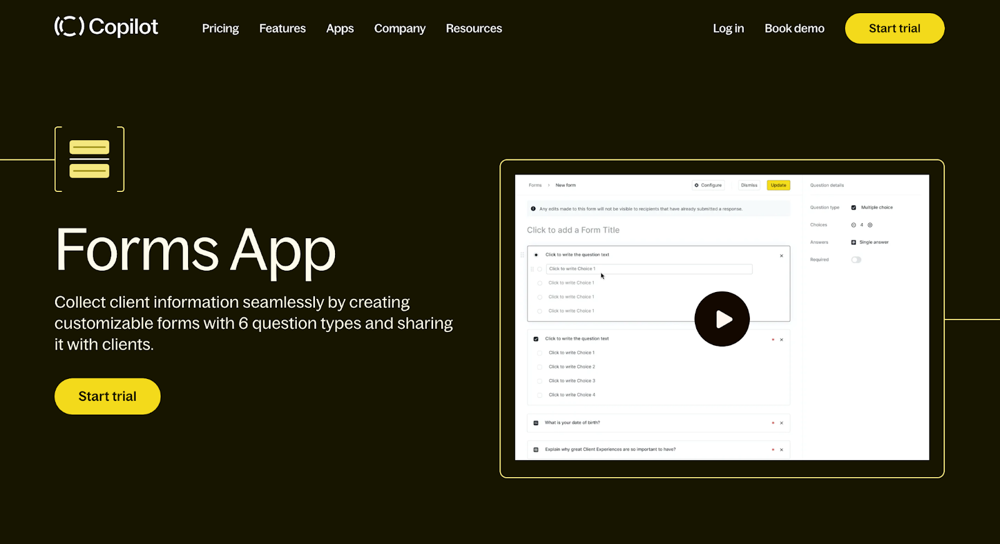Play the Forms App demo video
Image resolution: width=1000 pixels, height=544 pixels.
722,319
